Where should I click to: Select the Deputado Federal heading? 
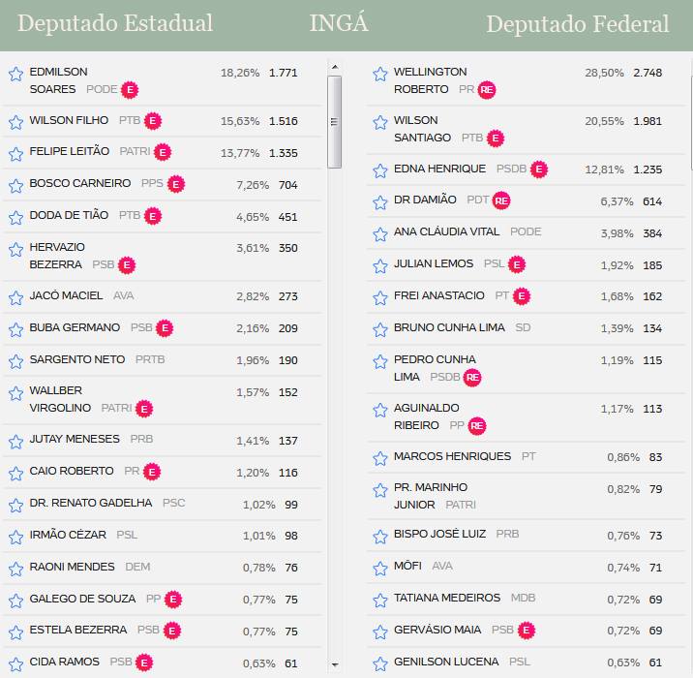tap(578, 24)
